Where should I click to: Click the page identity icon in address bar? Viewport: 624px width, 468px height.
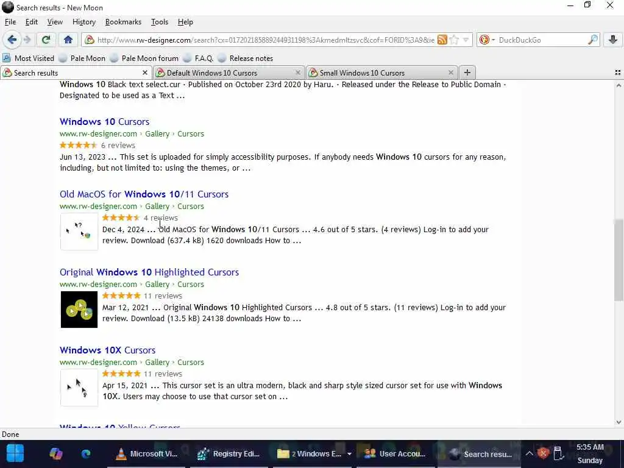[90, 40]
